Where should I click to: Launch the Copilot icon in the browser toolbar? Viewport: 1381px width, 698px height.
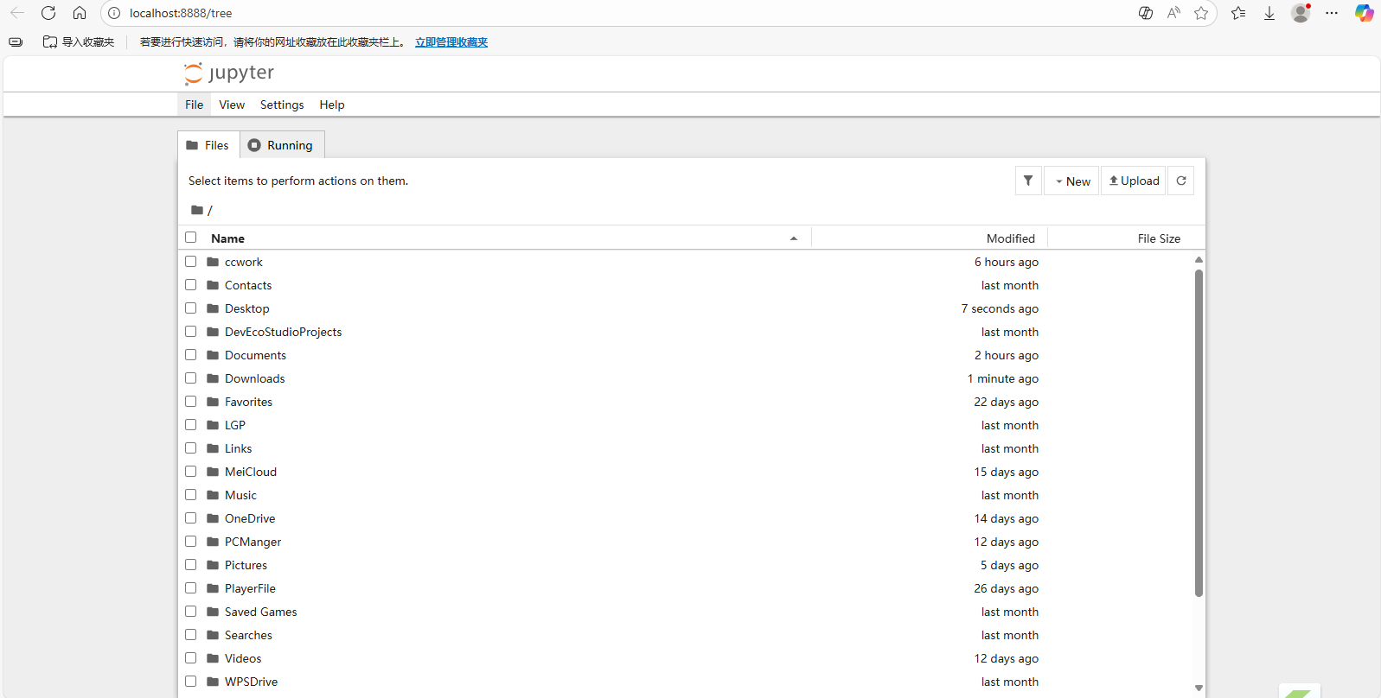point(1365,13)
